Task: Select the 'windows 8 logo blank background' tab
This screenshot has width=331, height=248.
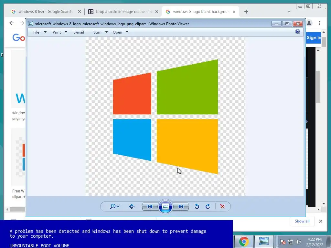Action: pos(200,12)
